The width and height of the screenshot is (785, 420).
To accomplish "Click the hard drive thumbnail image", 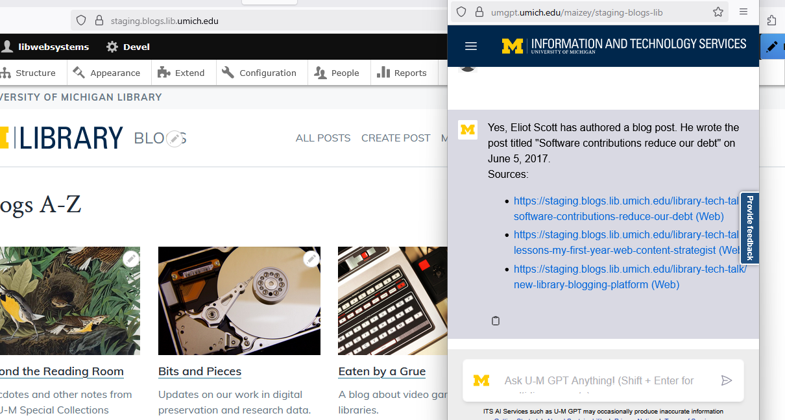I will [239, 301].
